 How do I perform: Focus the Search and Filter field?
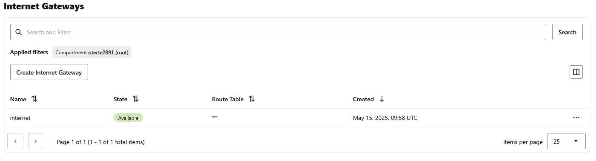point(278,32)
